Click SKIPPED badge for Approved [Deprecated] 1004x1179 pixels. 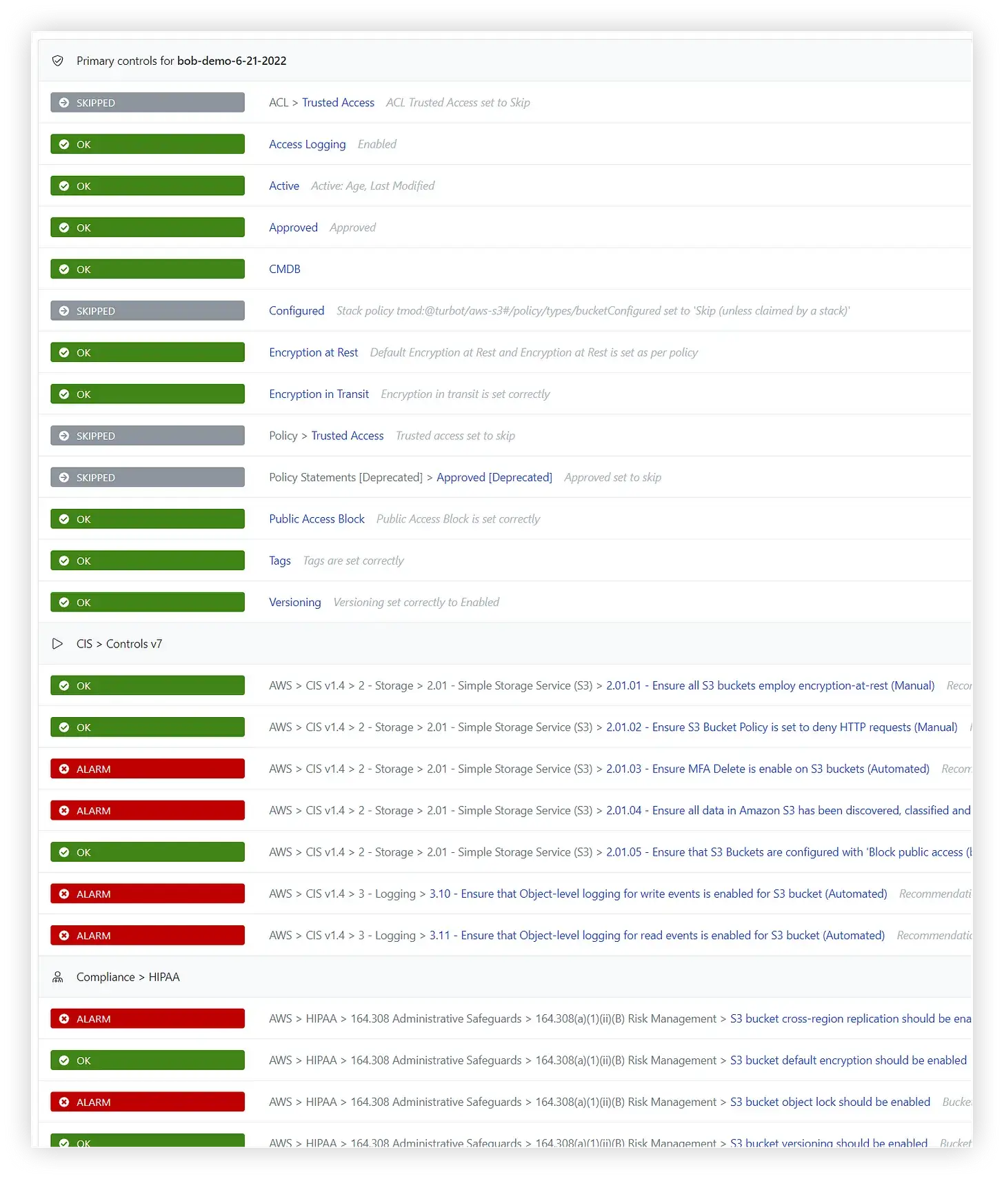click(148, 477)
